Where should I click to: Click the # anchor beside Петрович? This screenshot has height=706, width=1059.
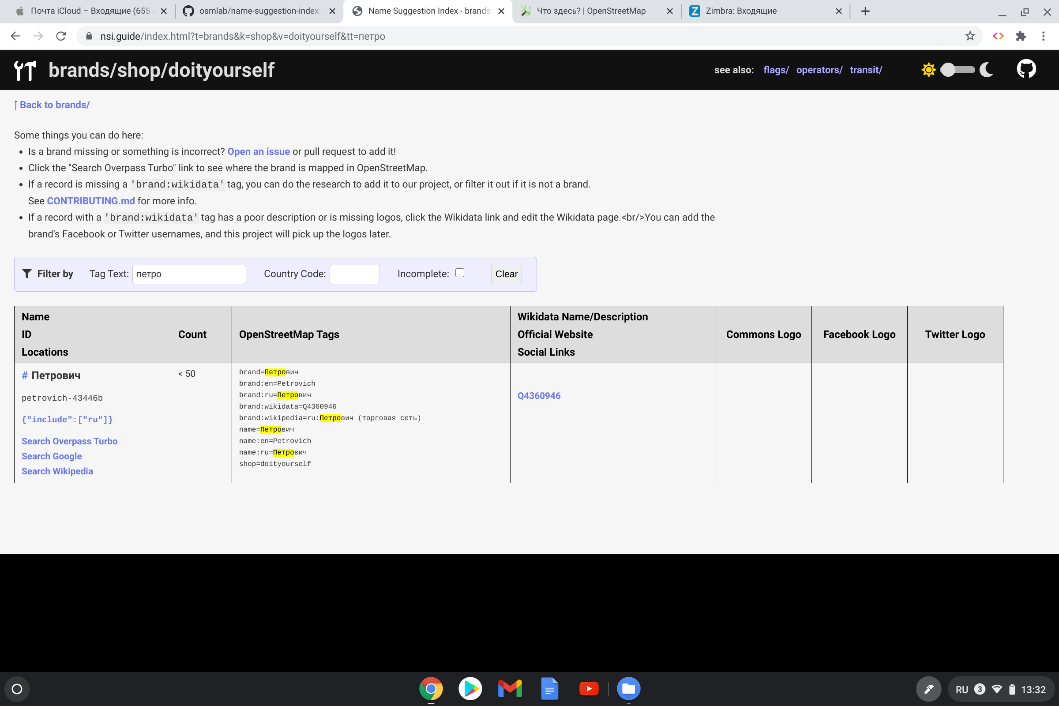25,376
